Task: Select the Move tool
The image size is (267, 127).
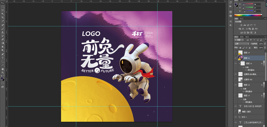Action: [3, 3]
